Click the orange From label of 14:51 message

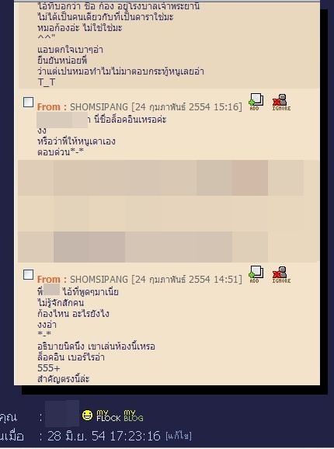[52, 280]
